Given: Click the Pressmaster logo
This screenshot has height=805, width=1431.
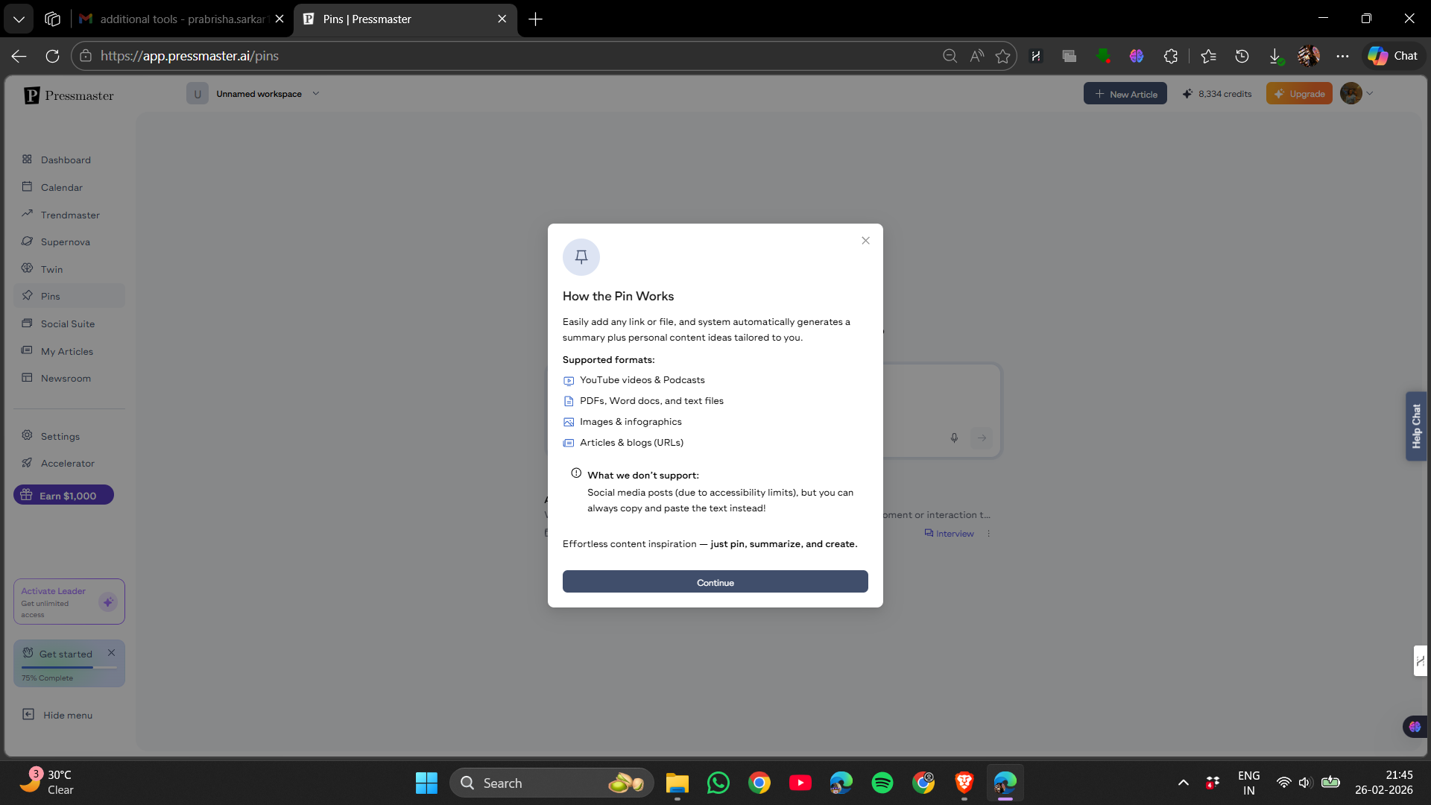Looking at the screenshot, I should [69, 95].
